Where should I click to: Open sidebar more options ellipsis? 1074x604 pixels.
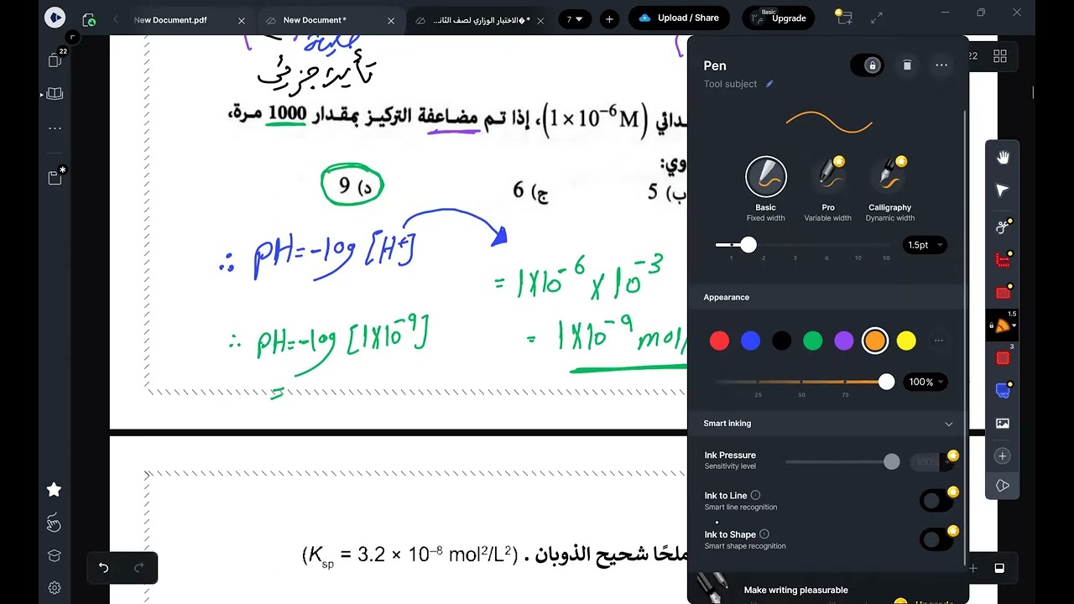pyautogui.click(x=55, y=128)
